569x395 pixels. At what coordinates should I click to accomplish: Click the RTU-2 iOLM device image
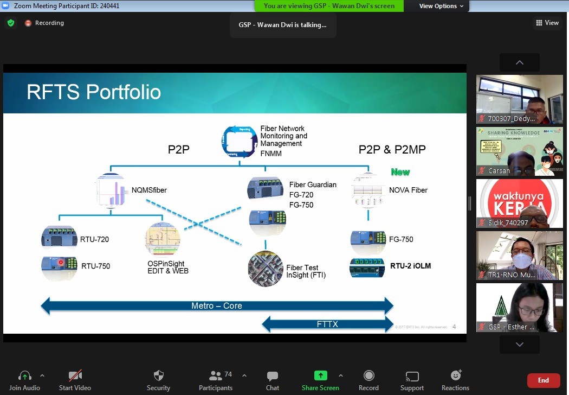(x=367, y=268)
